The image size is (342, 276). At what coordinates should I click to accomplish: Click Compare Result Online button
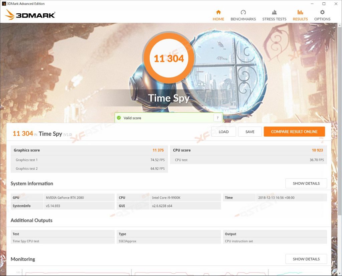294,132
